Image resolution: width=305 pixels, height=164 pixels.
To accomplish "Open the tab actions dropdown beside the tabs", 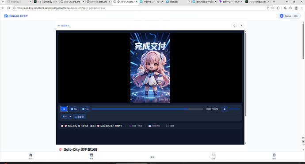I will click(x=3, y=2).
